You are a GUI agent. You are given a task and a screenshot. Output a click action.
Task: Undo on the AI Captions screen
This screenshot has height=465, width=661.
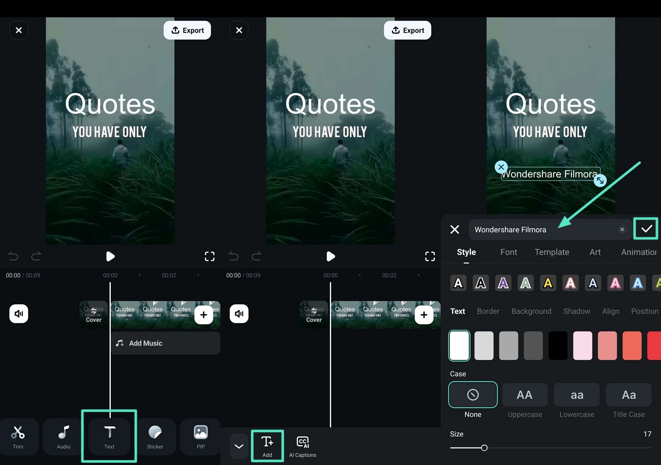(x=233, y=256)
